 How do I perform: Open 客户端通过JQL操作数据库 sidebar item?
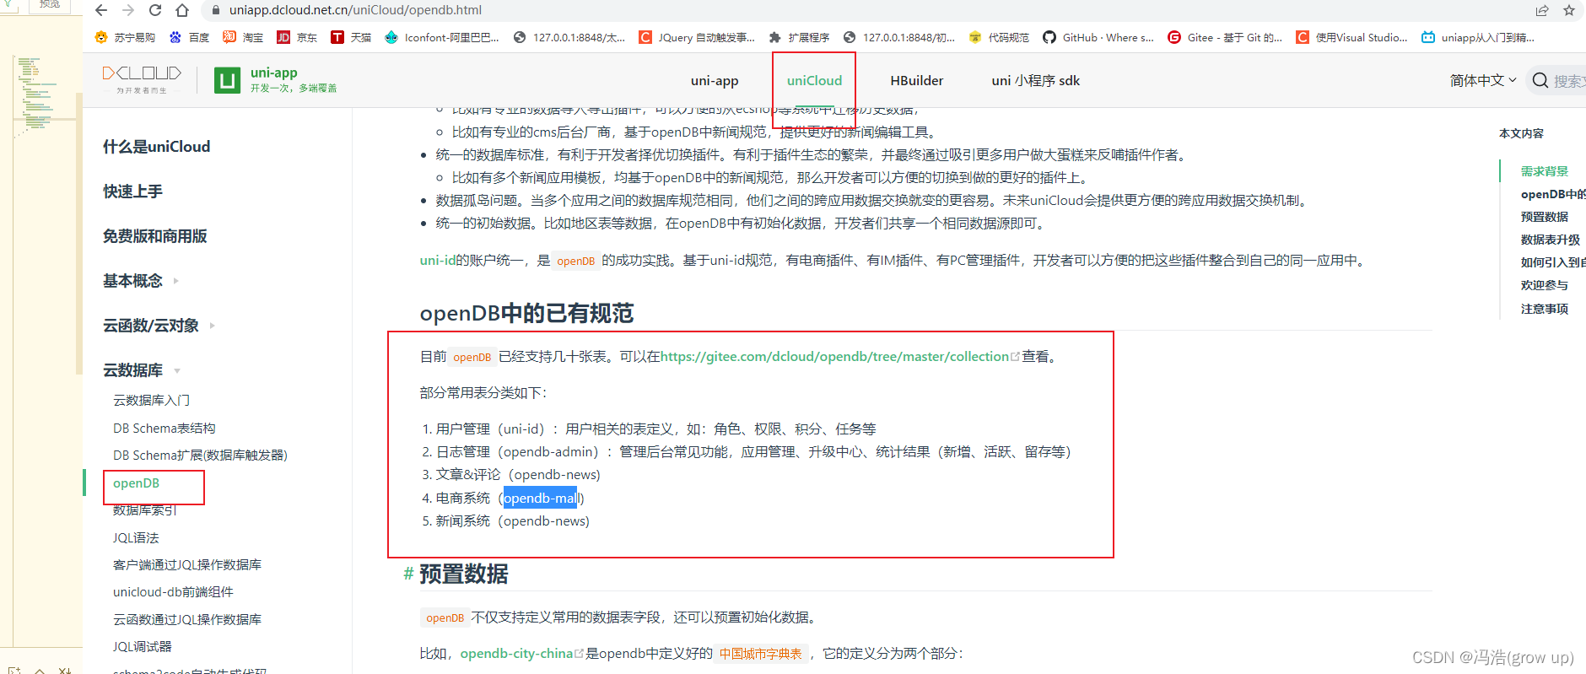[x=186, y=565]
